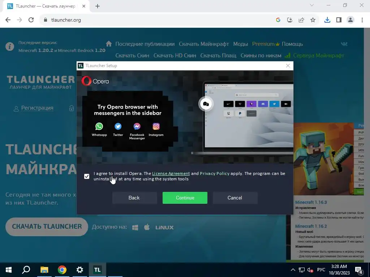Close the TLauncher Setup dialog
The height and width of the screenshot is (277, 370).
288,66
